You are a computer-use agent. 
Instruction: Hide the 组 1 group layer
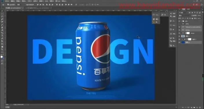click(x=179, y=21)
